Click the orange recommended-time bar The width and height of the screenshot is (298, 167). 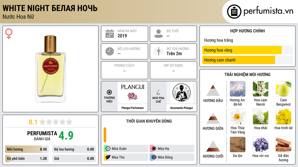coord(105,135)
